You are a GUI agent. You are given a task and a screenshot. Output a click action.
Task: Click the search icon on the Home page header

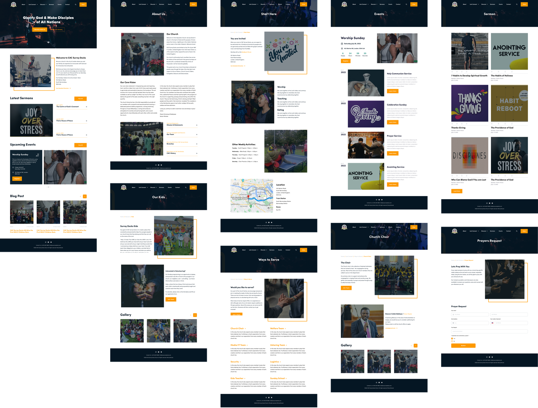coord(76,4)
